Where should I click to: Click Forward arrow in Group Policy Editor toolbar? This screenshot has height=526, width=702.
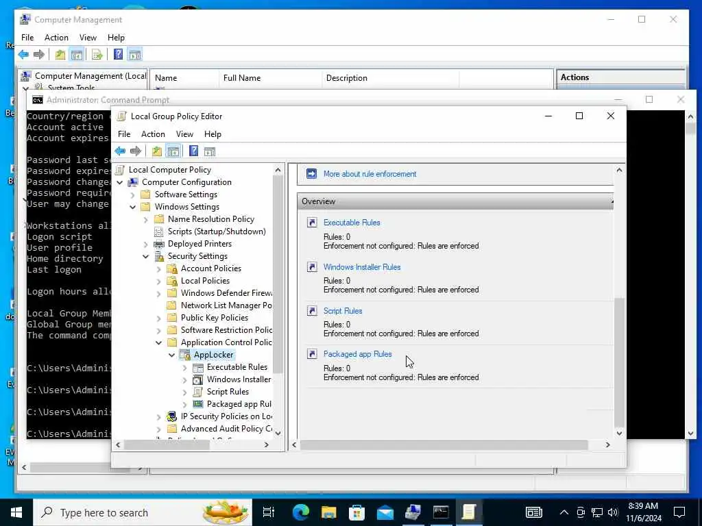coord(136,151)
